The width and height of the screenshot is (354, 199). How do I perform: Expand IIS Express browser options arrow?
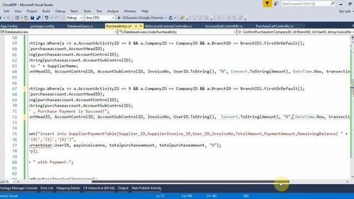click(x=166, y=18)
